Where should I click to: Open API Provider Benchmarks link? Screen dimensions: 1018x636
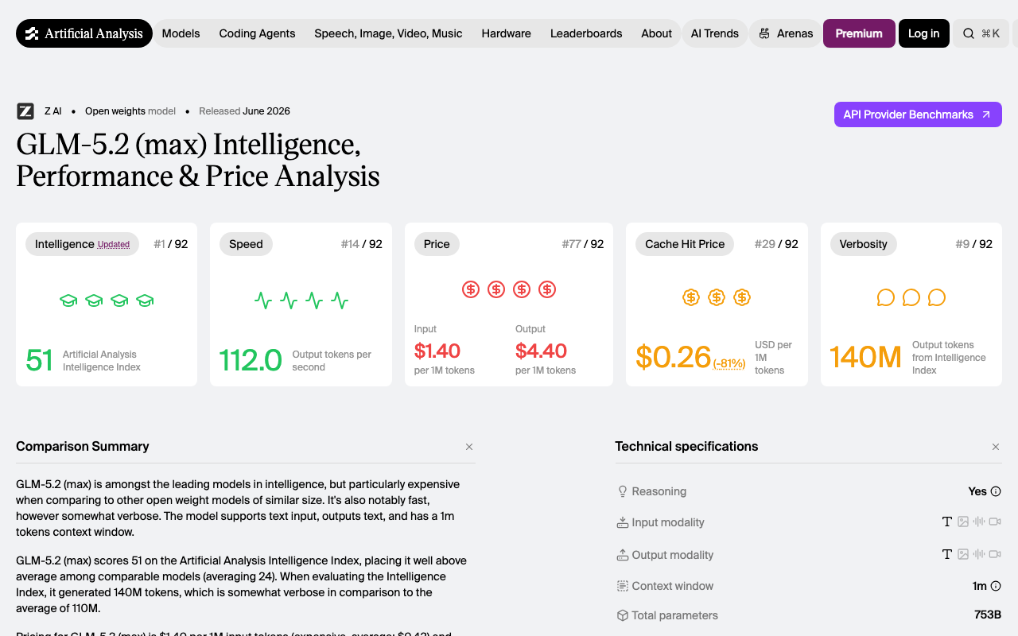tap(918, 114)
